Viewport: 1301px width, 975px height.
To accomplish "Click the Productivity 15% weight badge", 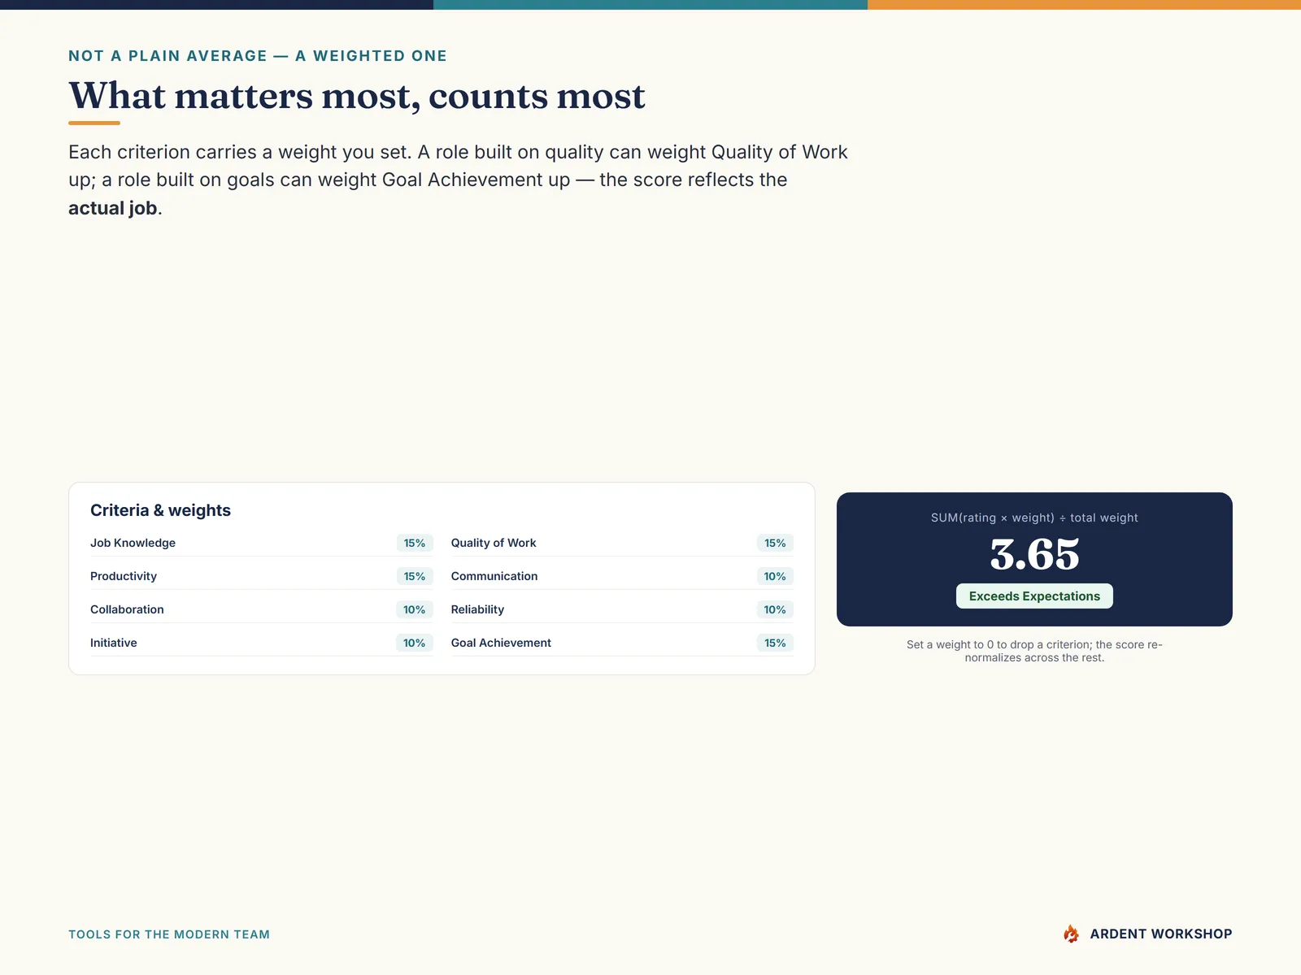I will (x=415, y=576).
